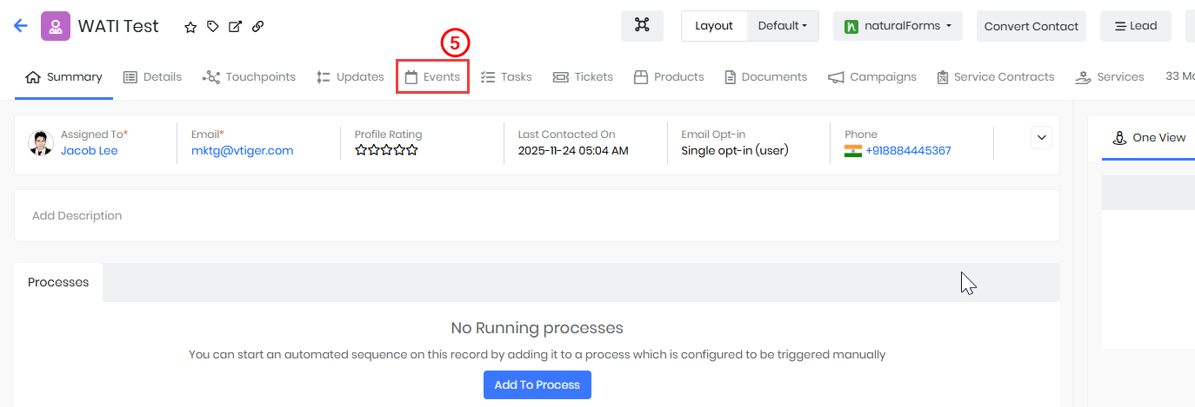The height and width of the screenshot is (407, 1195).
Task: Click the relationship graph icon button
Action: point(642,26)
